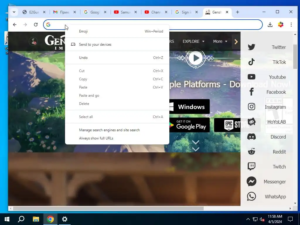Image resolution: width=300 pixels, height=225 pixels.
Task: Expand the tab search dropdown arrow
Action: point(14,12)
